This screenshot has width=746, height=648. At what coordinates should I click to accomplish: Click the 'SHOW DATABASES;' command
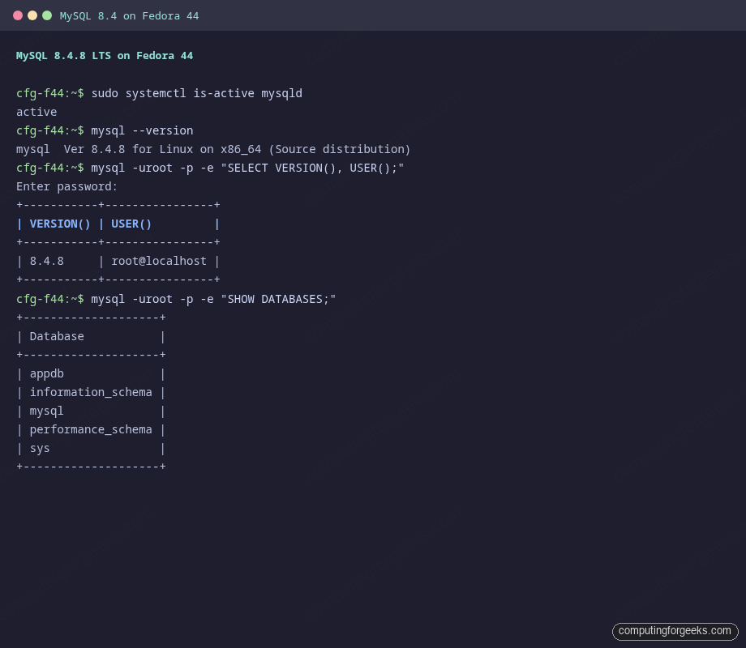[213, 299]
